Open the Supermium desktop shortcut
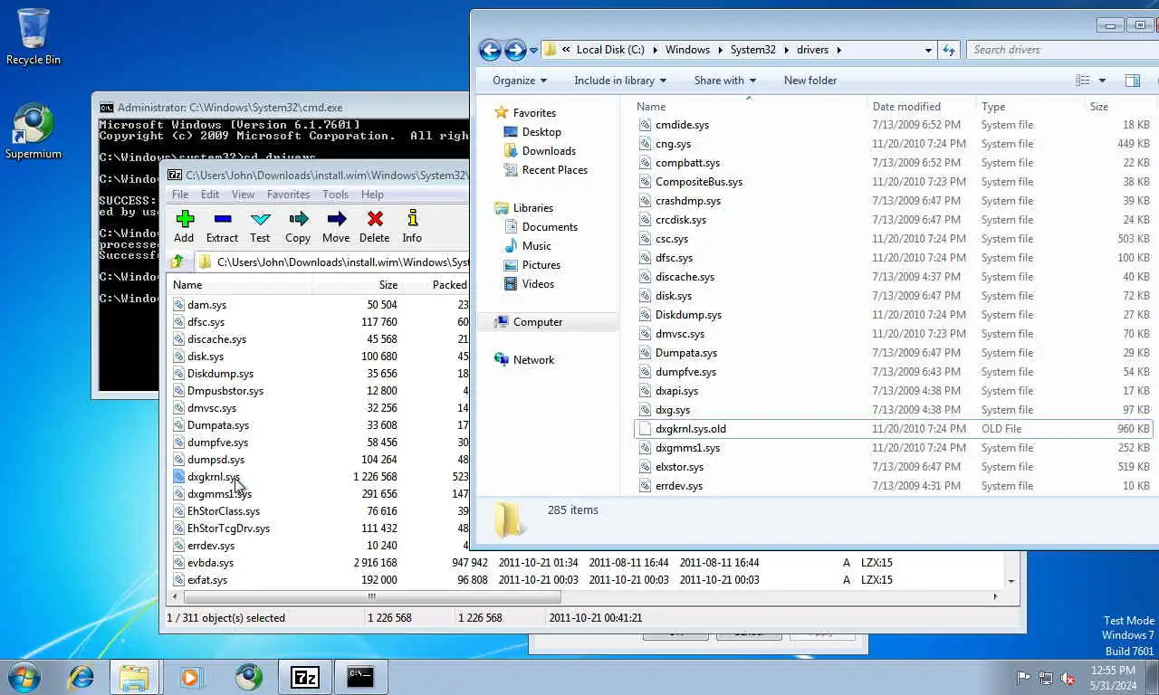This screenshot has height=695, width=1159. pos(34,132)
